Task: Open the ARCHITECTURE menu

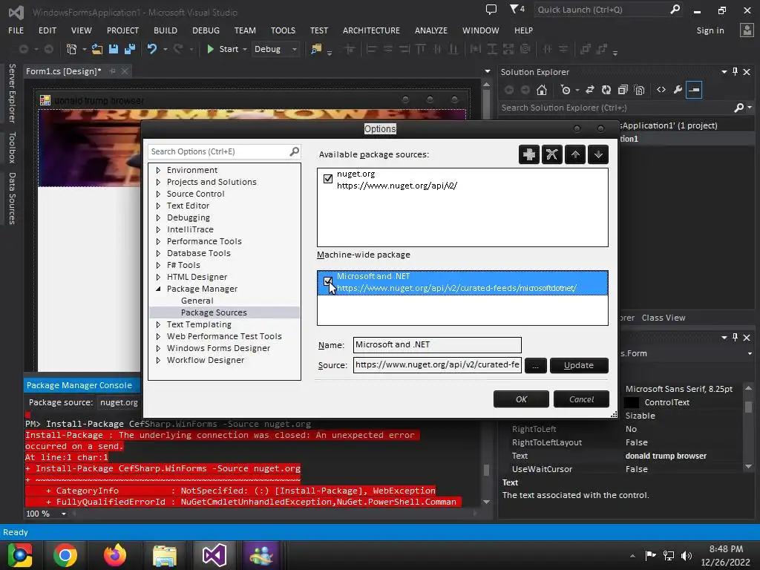Action: [x=371, y=30]
